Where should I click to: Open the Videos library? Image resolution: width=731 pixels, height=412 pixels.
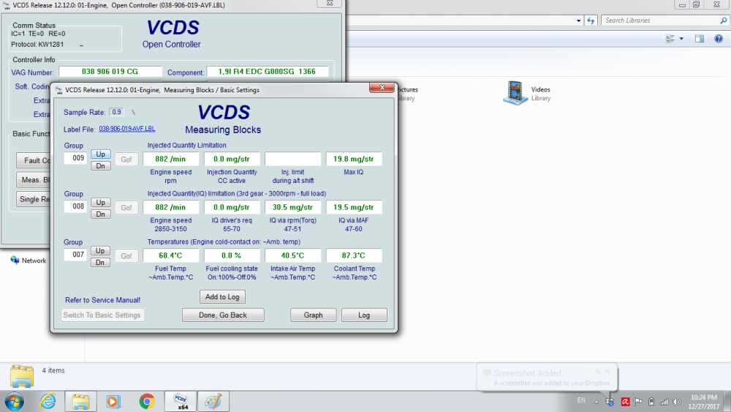coord(527,93)
